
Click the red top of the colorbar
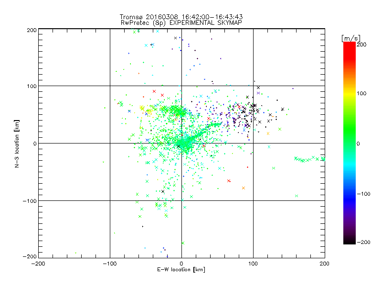(x=350, y=50)
